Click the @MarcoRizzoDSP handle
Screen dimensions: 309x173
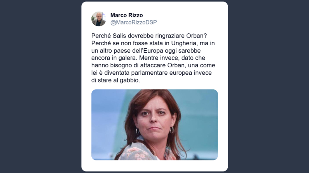[x=134, y=22]
